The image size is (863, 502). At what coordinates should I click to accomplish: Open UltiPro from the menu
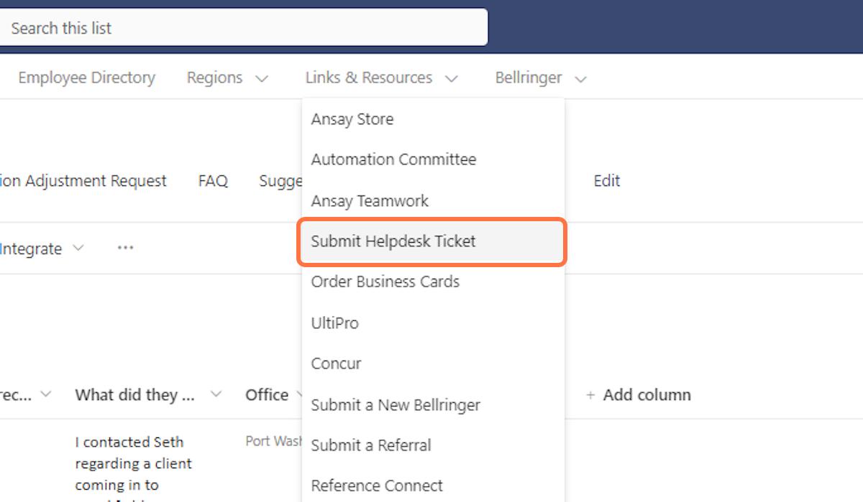click(334, 323)
